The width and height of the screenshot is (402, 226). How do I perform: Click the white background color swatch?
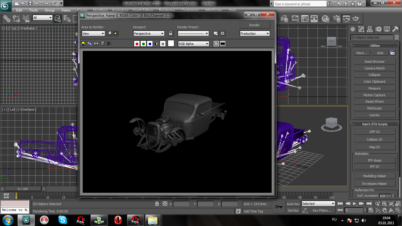[171, 44]
